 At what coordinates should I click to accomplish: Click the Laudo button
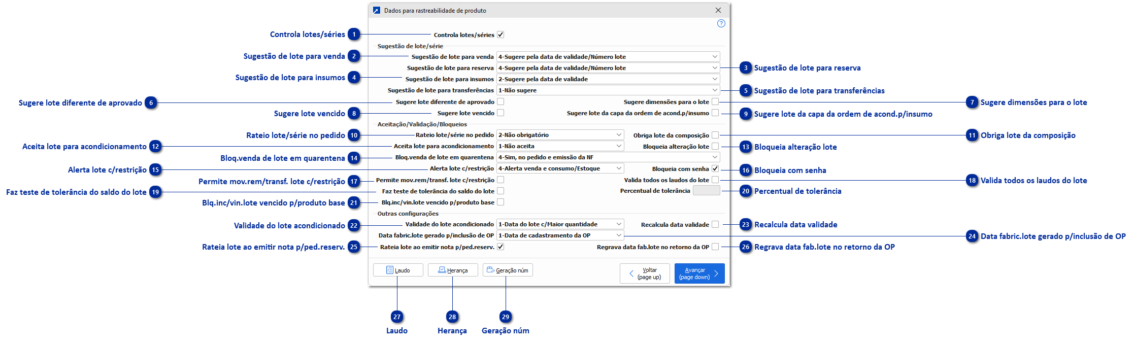398,270
